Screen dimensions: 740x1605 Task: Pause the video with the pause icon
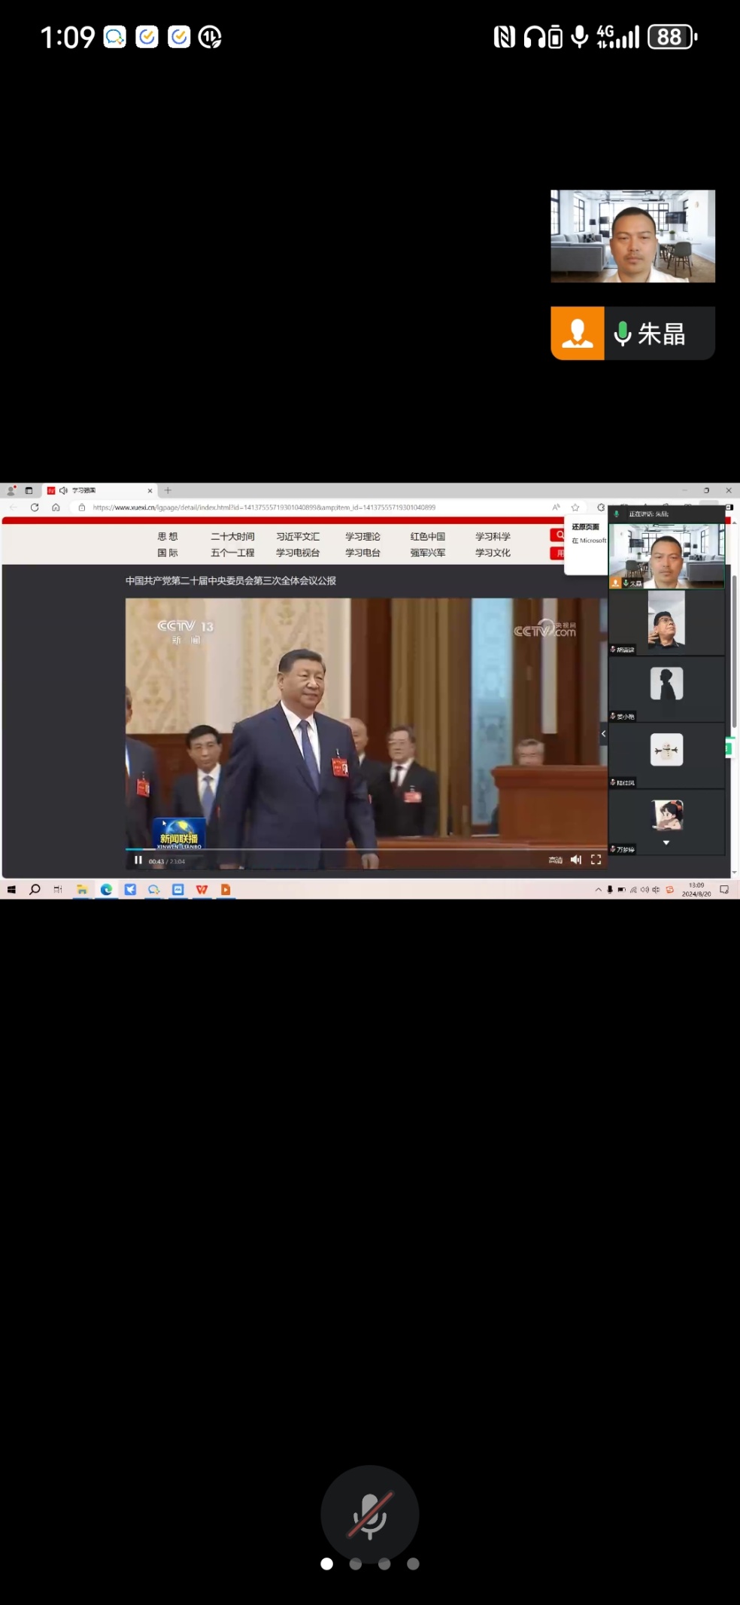coord(138,860)
